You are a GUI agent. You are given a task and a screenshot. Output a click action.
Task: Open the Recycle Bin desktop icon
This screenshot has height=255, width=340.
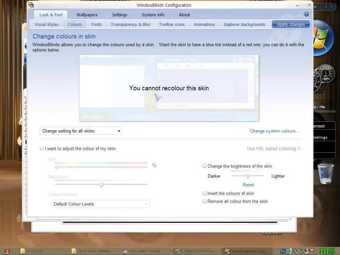click(325, 174)
